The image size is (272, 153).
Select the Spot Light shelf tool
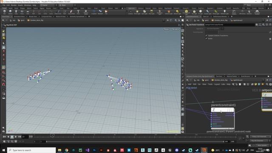coord(144,12)
